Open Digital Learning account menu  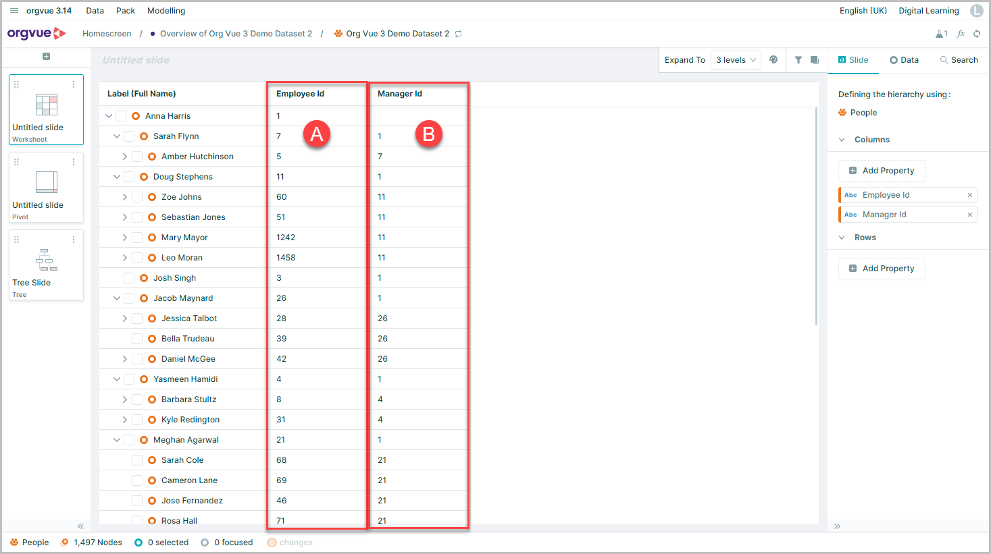pos(929,11)
